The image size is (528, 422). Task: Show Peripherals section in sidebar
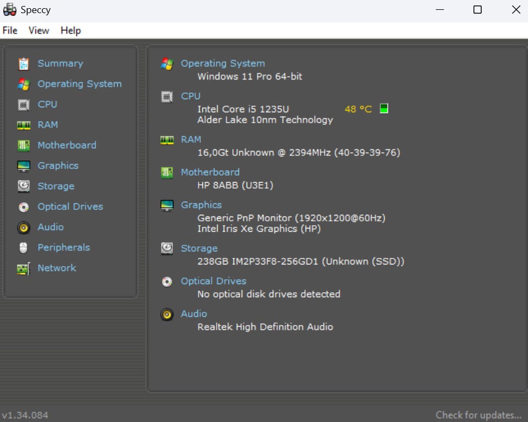click(x=64, y=248)
